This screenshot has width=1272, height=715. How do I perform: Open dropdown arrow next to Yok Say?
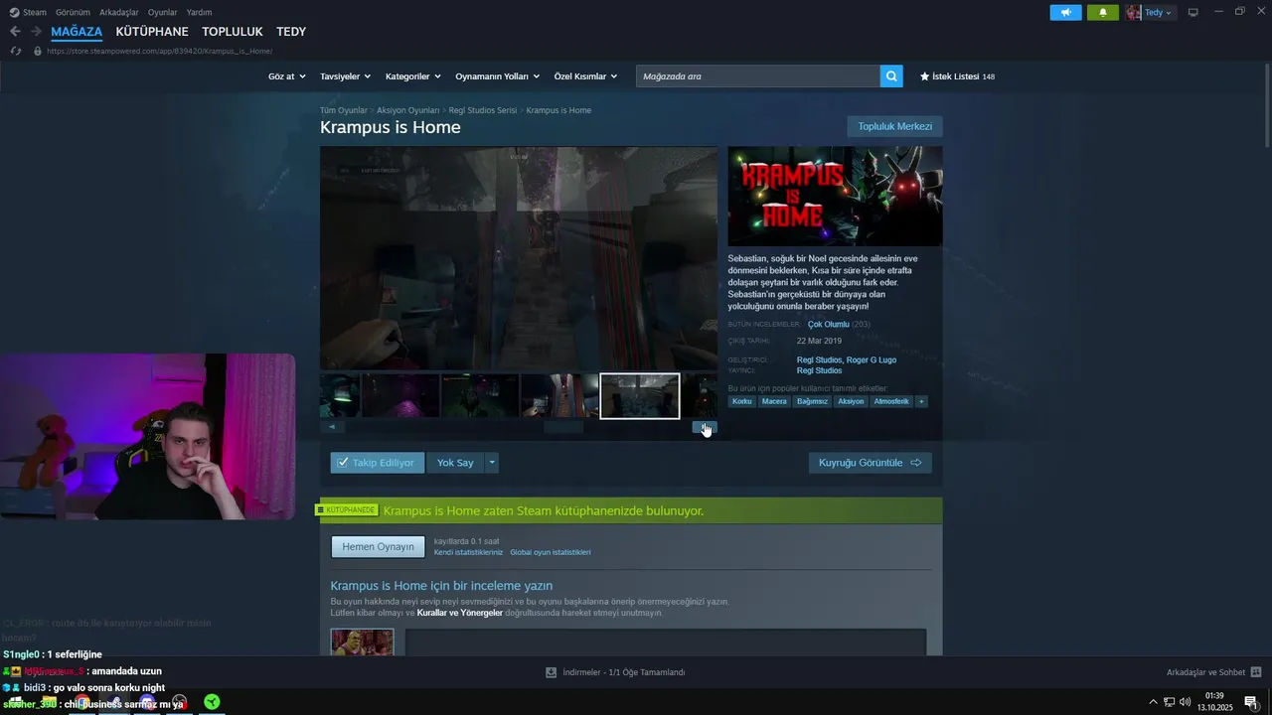pos(491,463)
